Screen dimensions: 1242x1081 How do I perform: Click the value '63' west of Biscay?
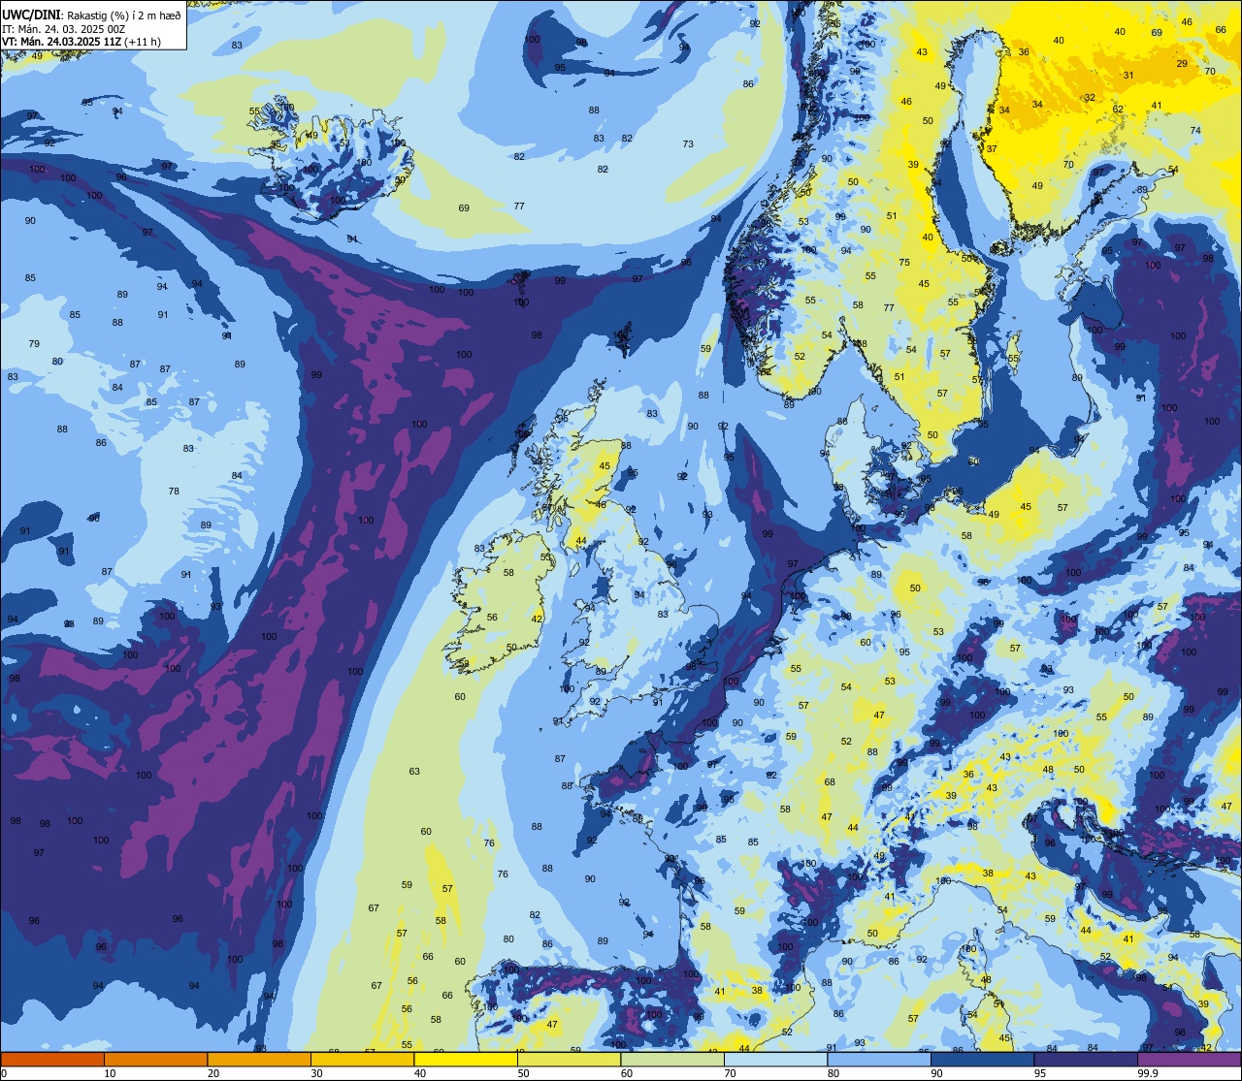click(414, 772)
